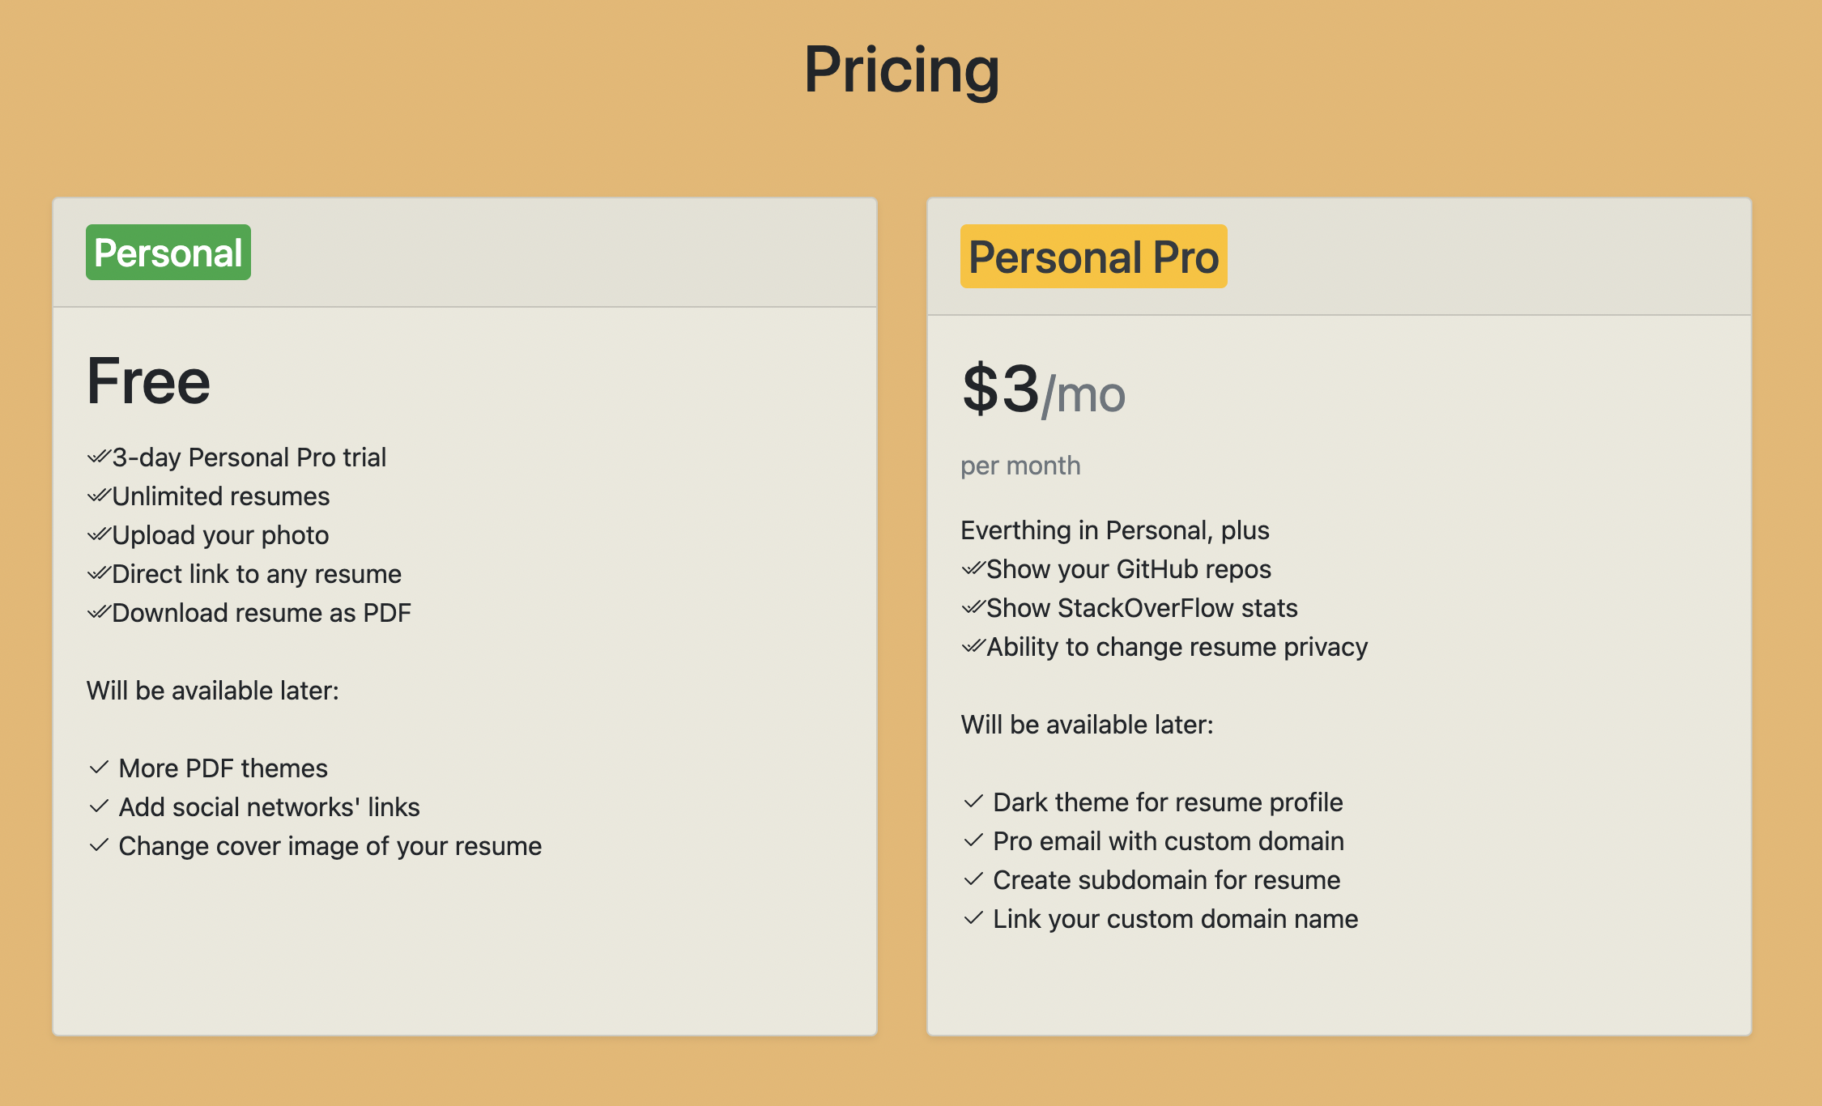The height and width of the screenshot is (1106, 1822).
Task: Click the Direct link to any resume feature
Action: (x=257, y=574)
